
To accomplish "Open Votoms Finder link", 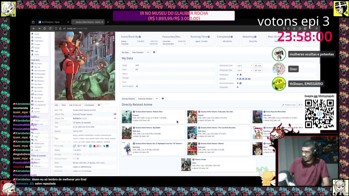I will click(x=200, y=160).
